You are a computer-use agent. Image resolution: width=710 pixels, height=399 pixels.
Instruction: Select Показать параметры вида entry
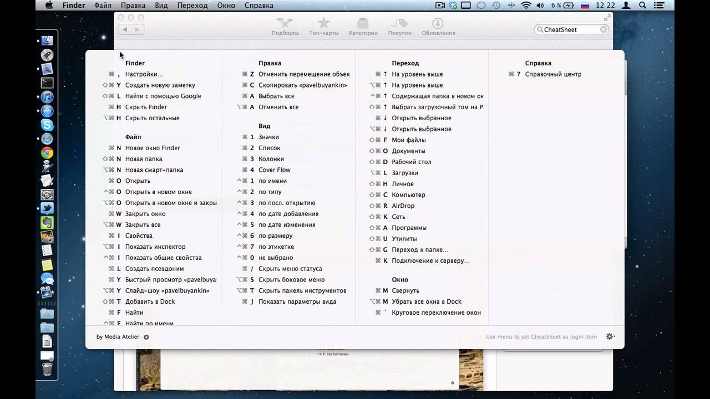297,301
